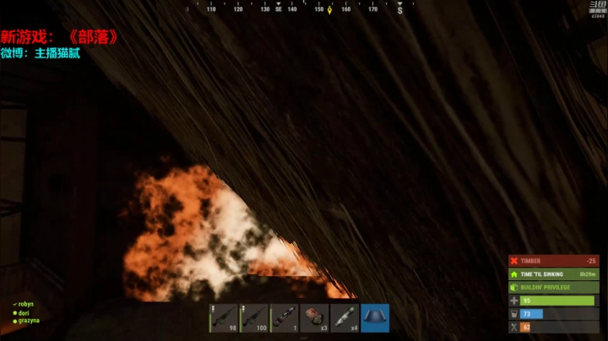
Task: Click the green dot beside grazyna
Action: (x=15, y=322)
